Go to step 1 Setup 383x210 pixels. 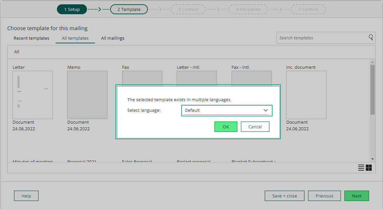click(72, 9)
